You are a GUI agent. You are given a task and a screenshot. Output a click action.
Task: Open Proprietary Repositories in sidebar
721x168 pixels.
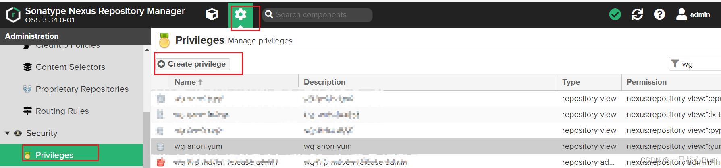click(x=82, y=89)
